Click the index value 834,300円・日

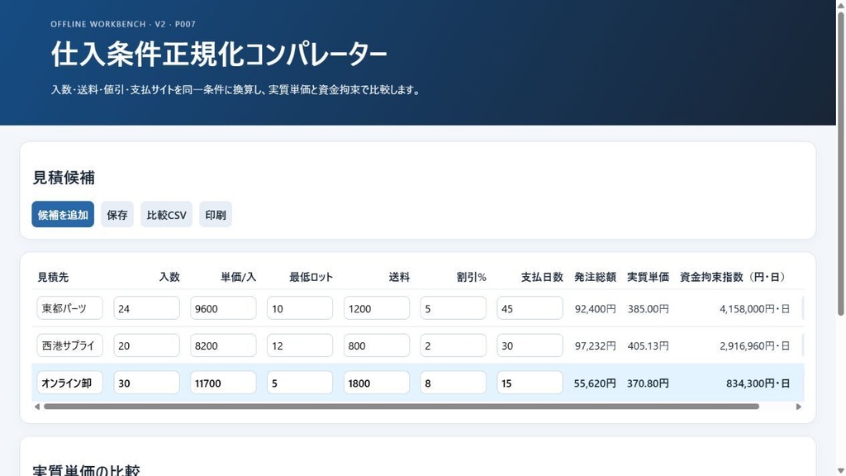pos(758,383)
